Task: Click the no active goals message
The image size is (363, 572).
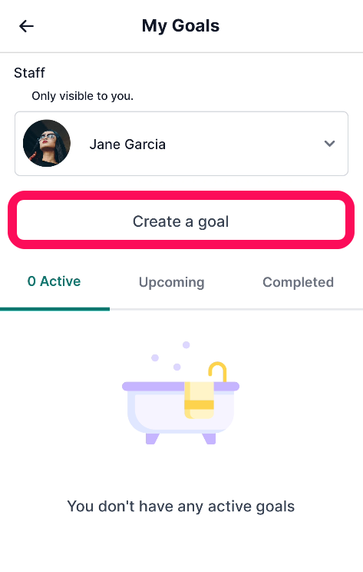Action: 181,507
